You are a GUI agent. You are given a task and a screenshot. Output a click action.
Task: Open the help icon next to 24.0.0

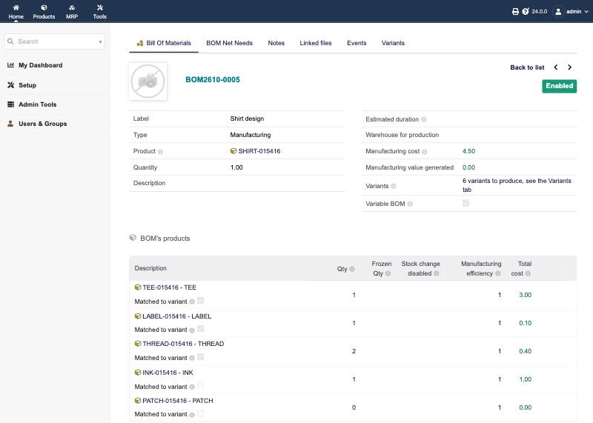click(526, 11)
